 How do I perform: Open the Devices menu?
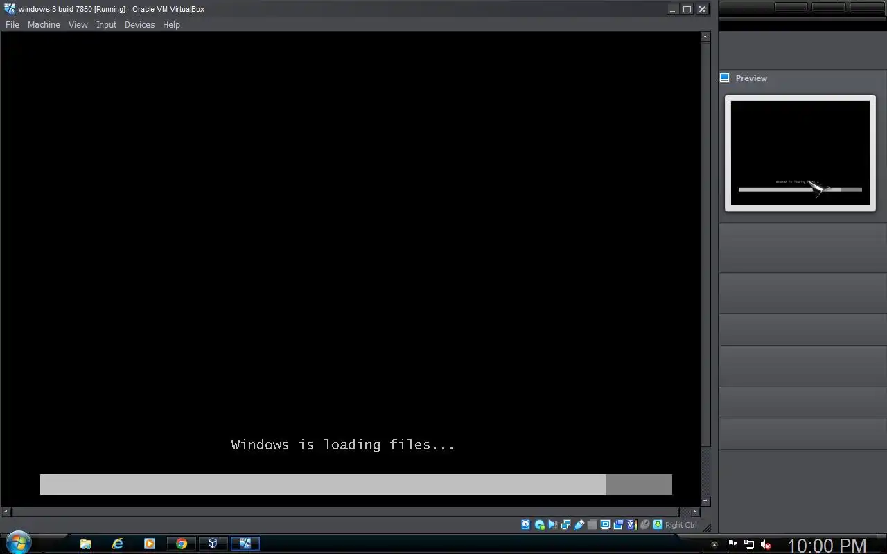(x=139, y=24)
